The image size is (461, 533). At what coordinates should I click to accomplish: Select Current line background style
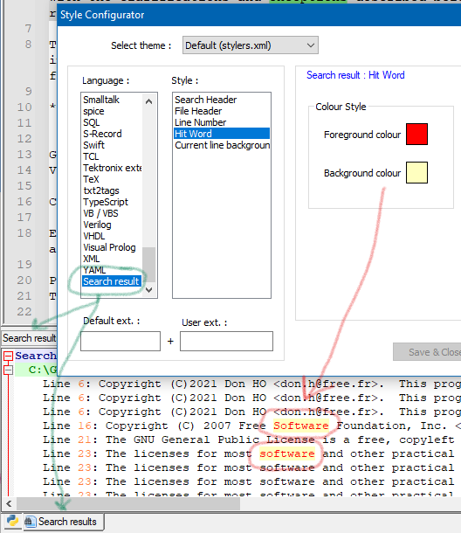[x=222, y=145]
